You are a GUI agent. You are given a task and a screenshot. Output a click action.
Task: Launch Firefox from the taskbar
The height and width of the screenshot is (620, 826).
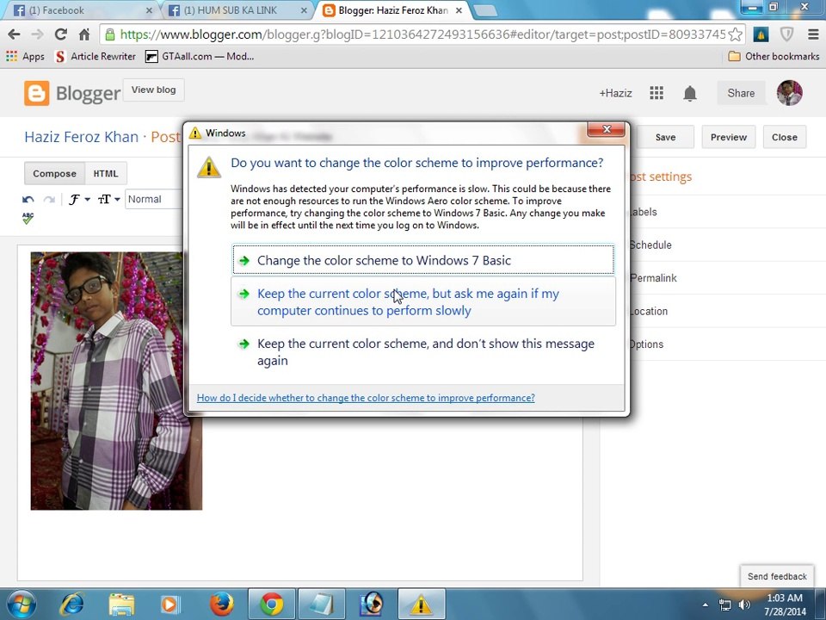pyautogui.click(x=222, y=604)
